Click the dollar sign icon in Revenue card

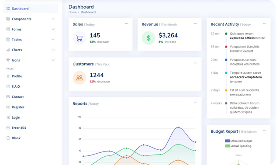point(148,38)
